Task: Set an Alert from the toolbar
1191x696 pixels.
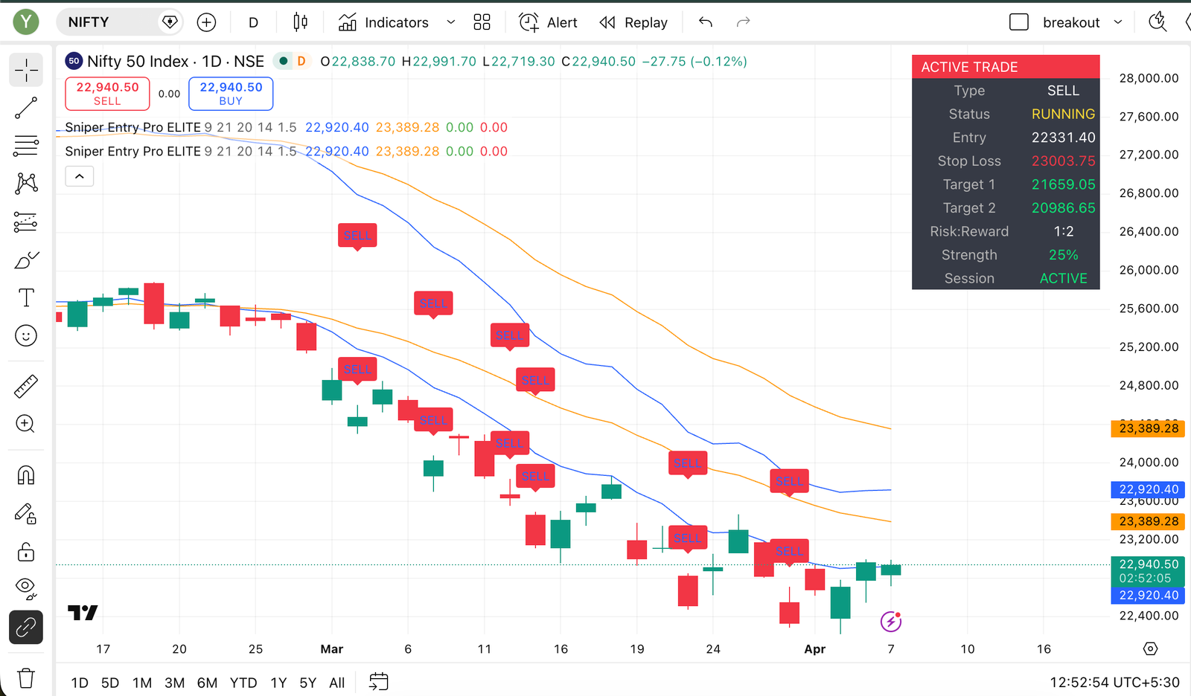Action: 548,22
